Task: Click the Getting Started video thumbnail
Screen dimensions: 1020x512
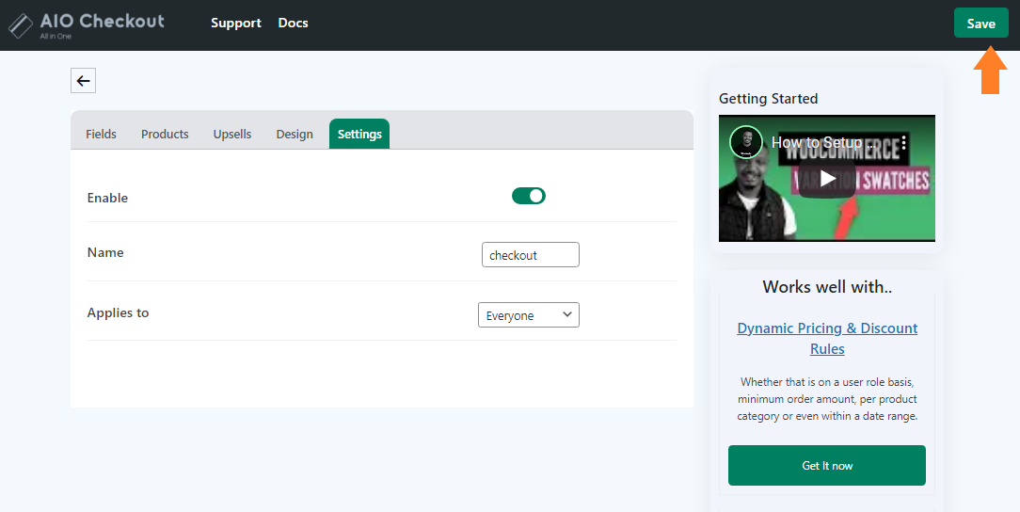Action: pos(827,178)
